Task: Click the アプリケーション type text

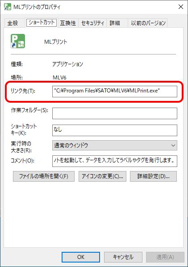Action: 67,64
